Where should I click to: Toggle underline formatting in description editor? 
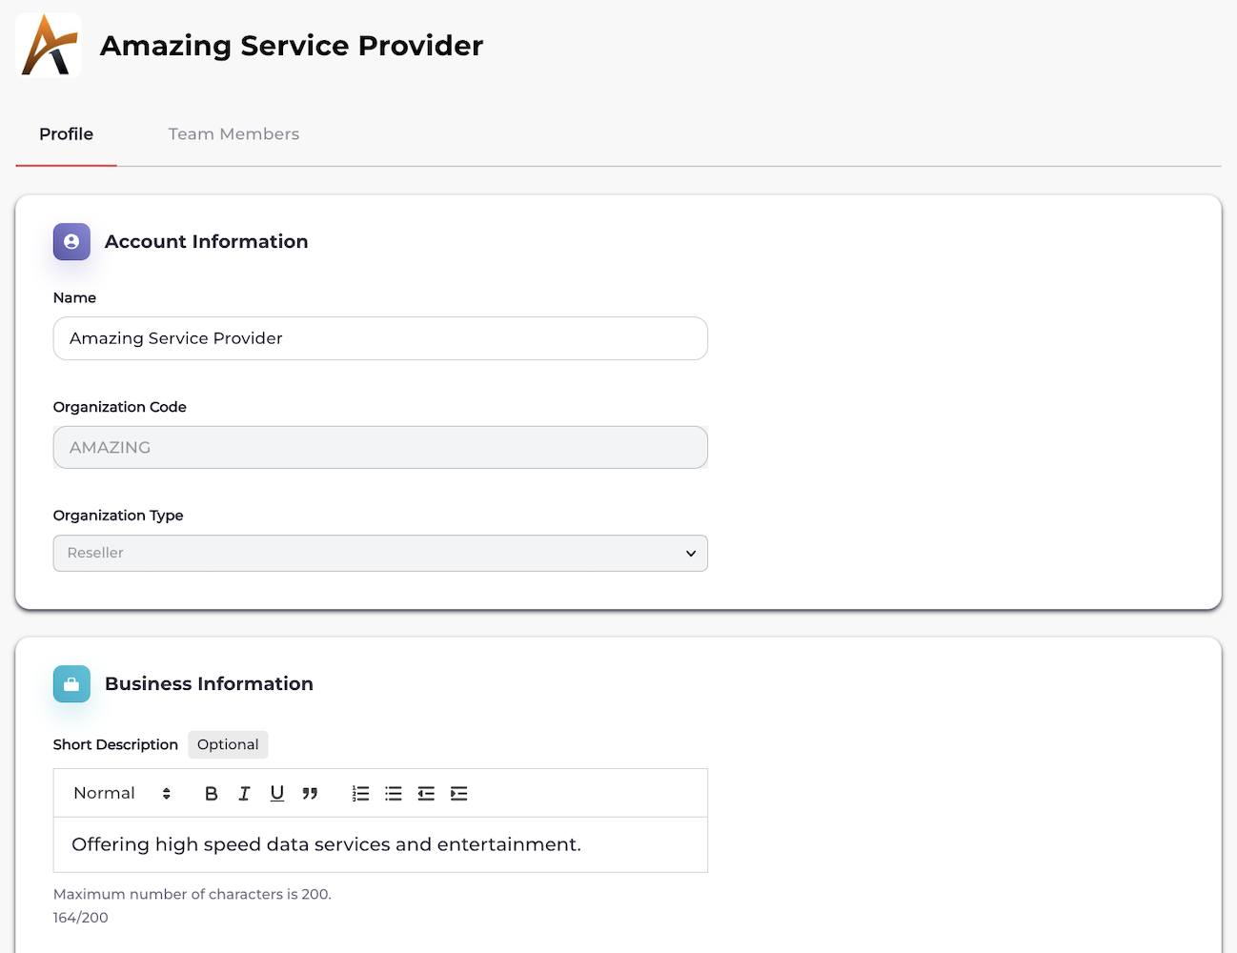click(x=277, y=794)
